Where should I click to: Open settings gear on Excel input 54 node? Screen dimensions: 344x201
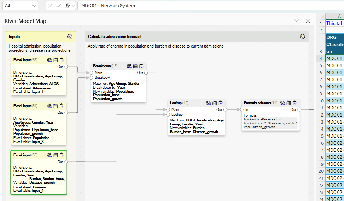click(49, 106)
